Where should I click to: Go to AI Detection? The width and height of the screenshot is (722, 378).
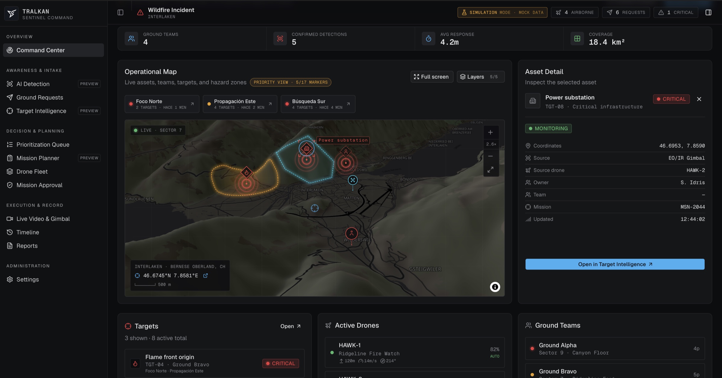[54, 84]
